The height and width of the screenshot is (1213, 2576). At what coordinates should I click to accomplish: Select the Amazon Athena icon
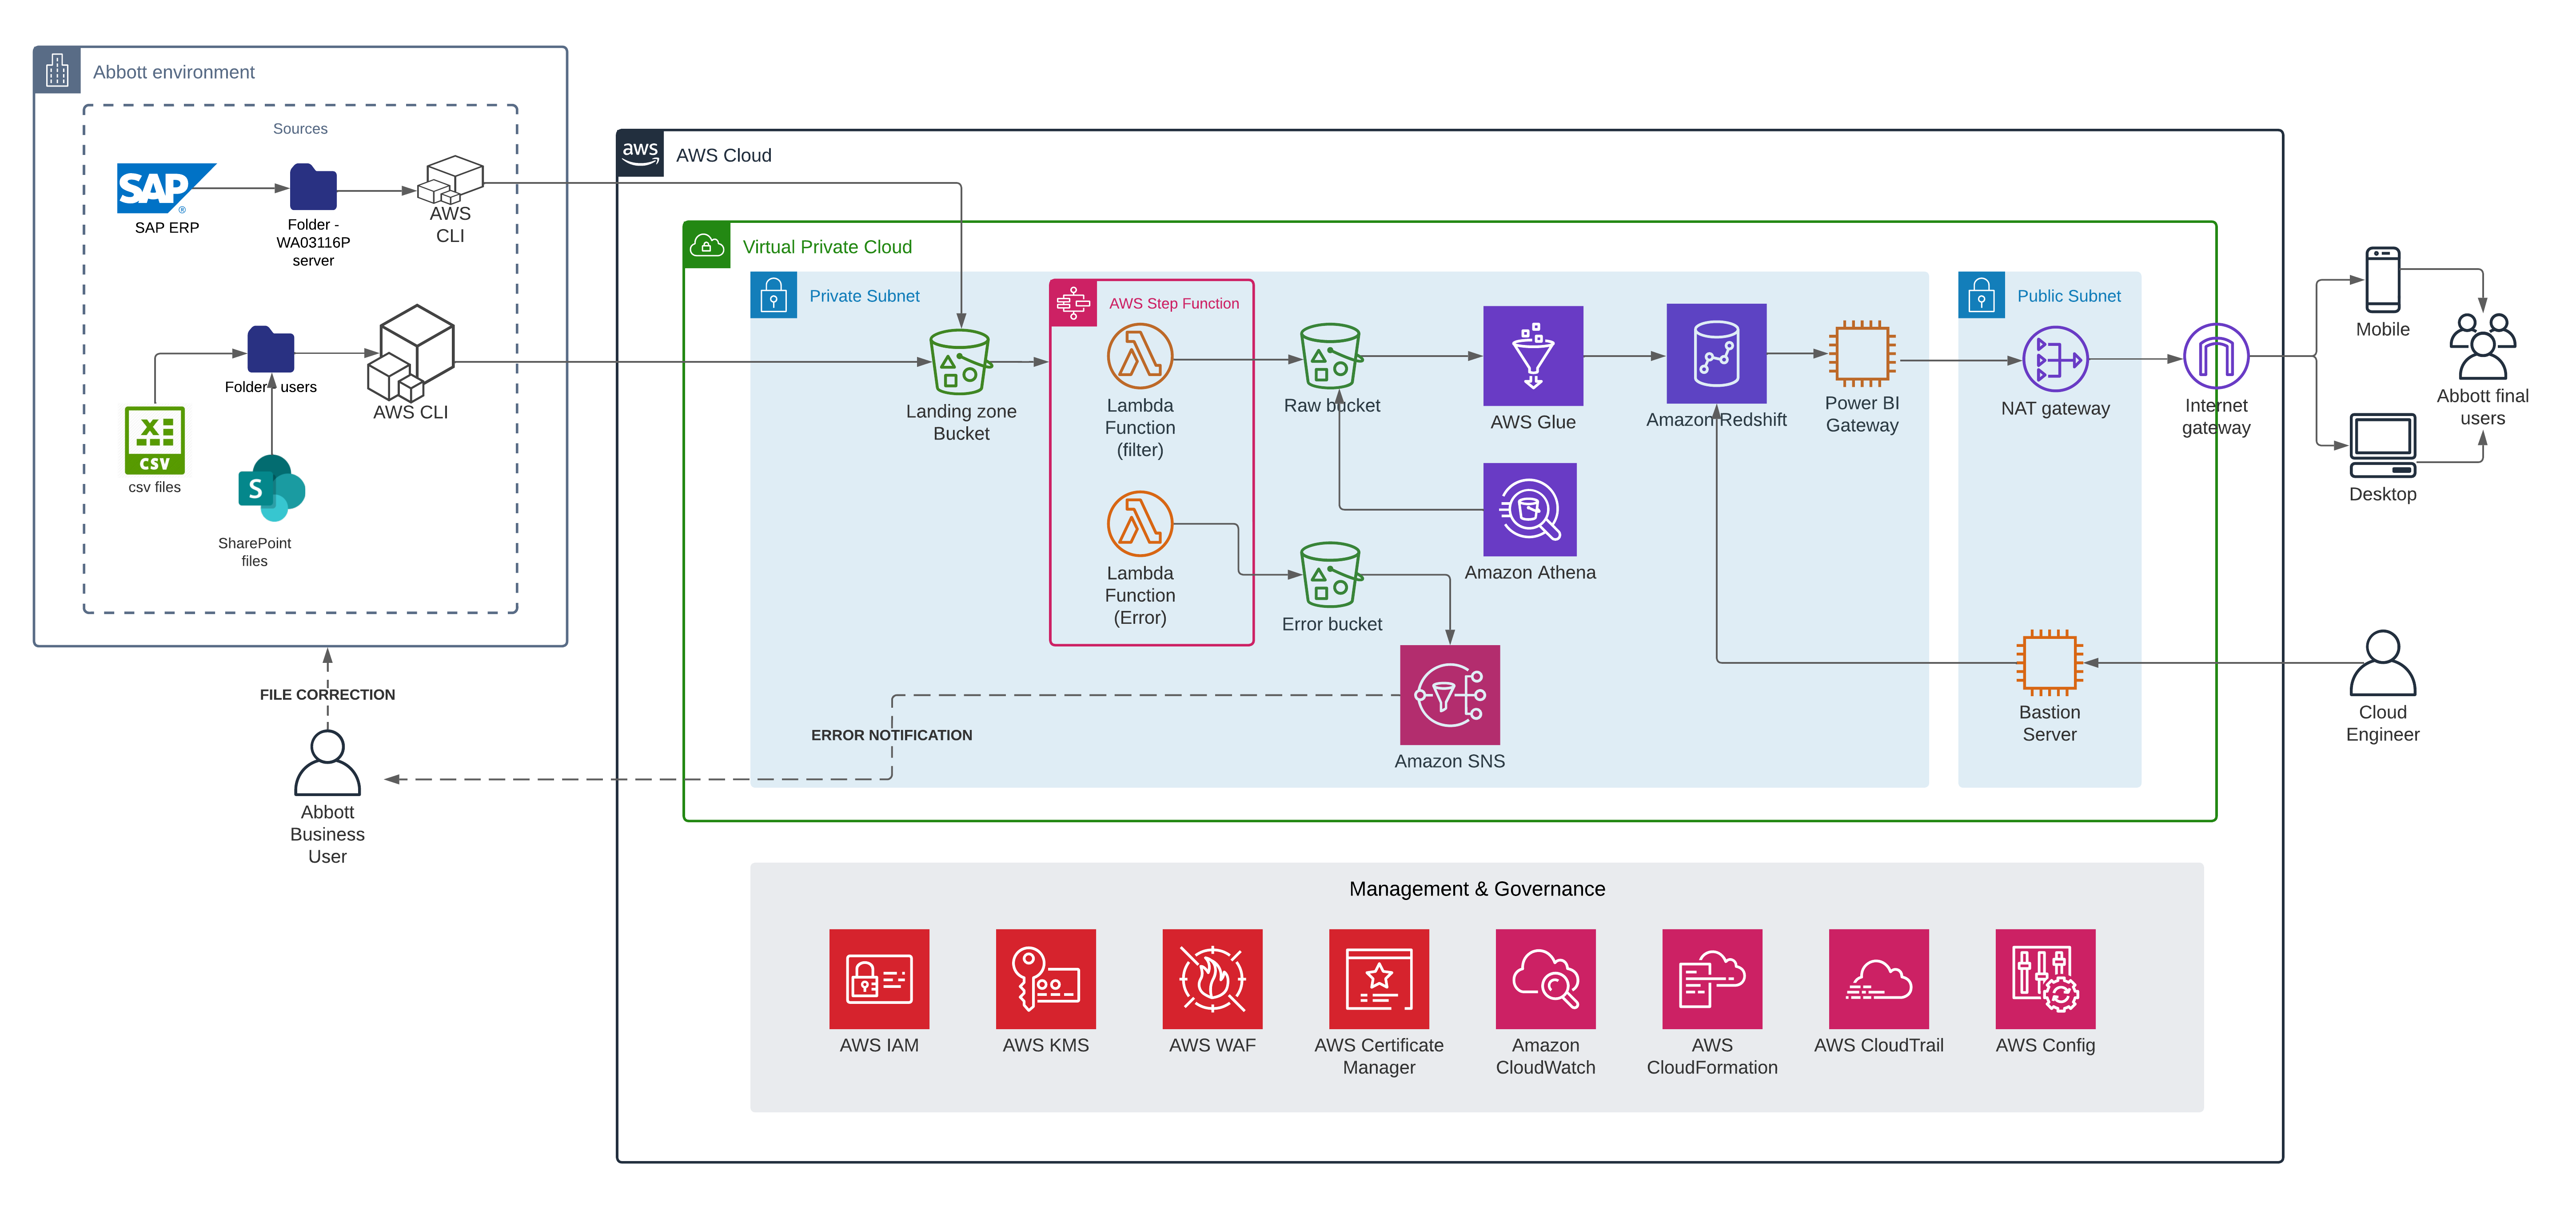click(1530, 510)
